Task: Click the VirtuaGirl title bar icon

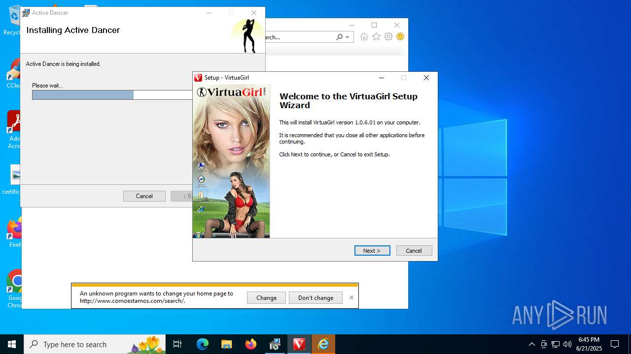Action: (198, 78)
